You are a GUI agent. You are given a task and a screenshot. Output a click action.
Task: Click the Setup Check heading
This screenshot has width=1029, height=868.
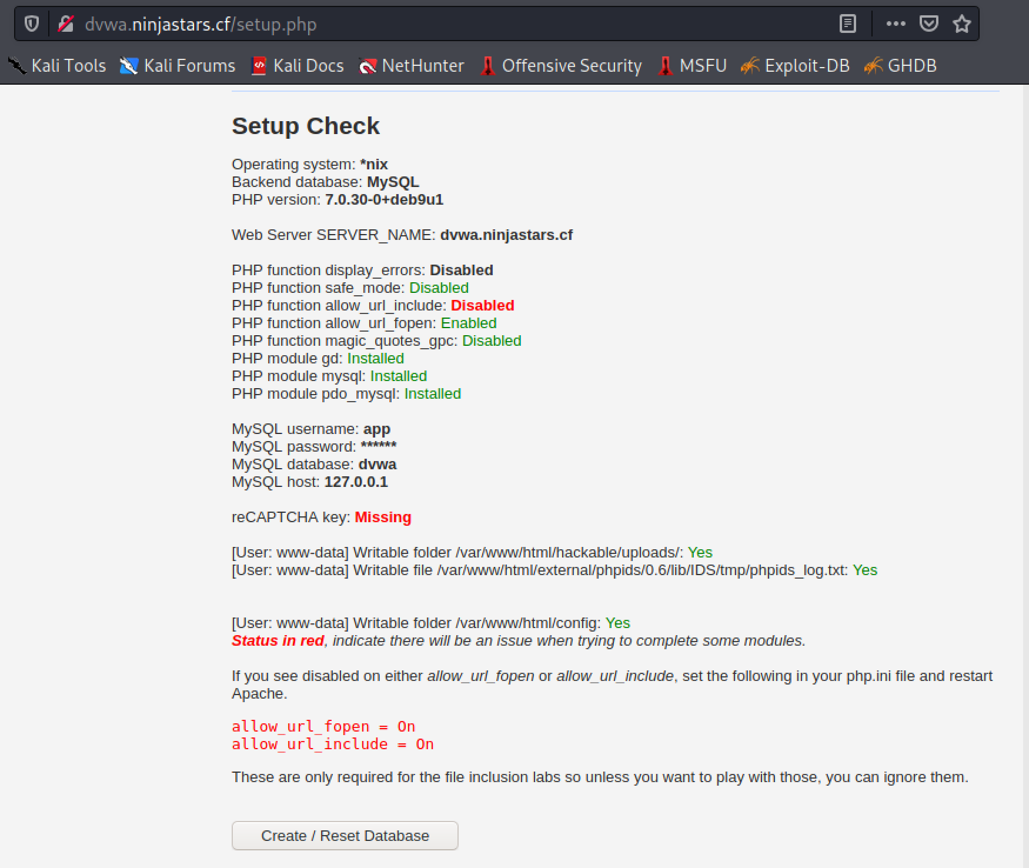tap(306, 126)
